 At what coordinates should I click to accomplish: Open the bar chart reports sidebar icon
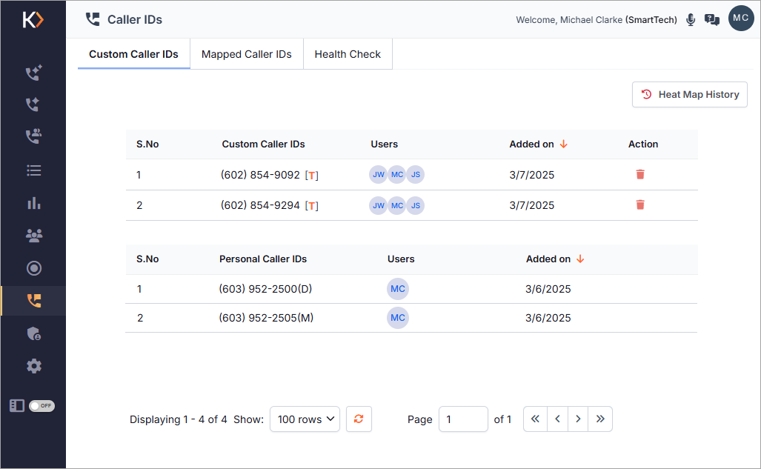pos(34,203)
